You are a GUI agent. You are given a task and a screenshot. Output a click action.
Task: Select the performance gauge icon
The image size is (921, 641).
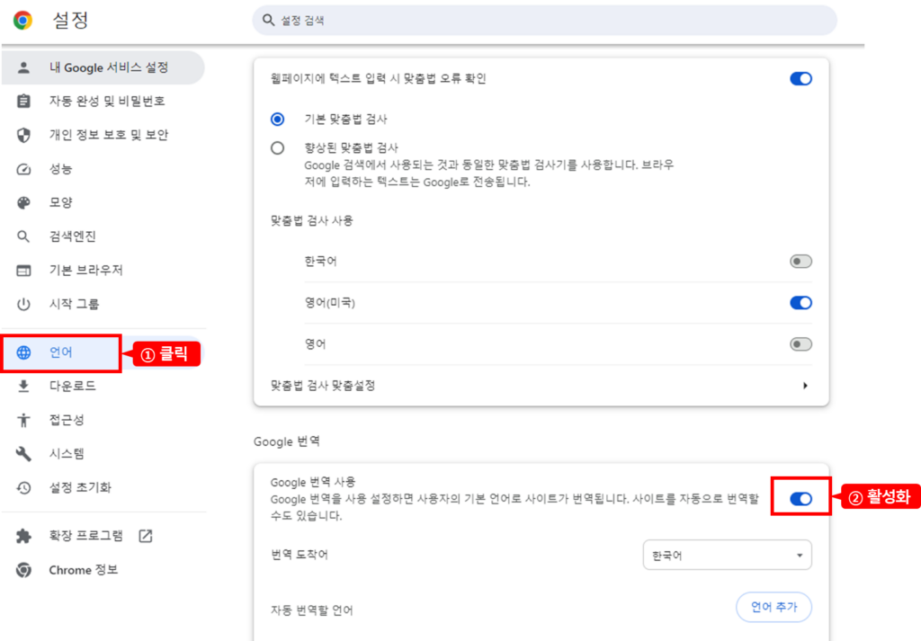(x=24, y=169)
